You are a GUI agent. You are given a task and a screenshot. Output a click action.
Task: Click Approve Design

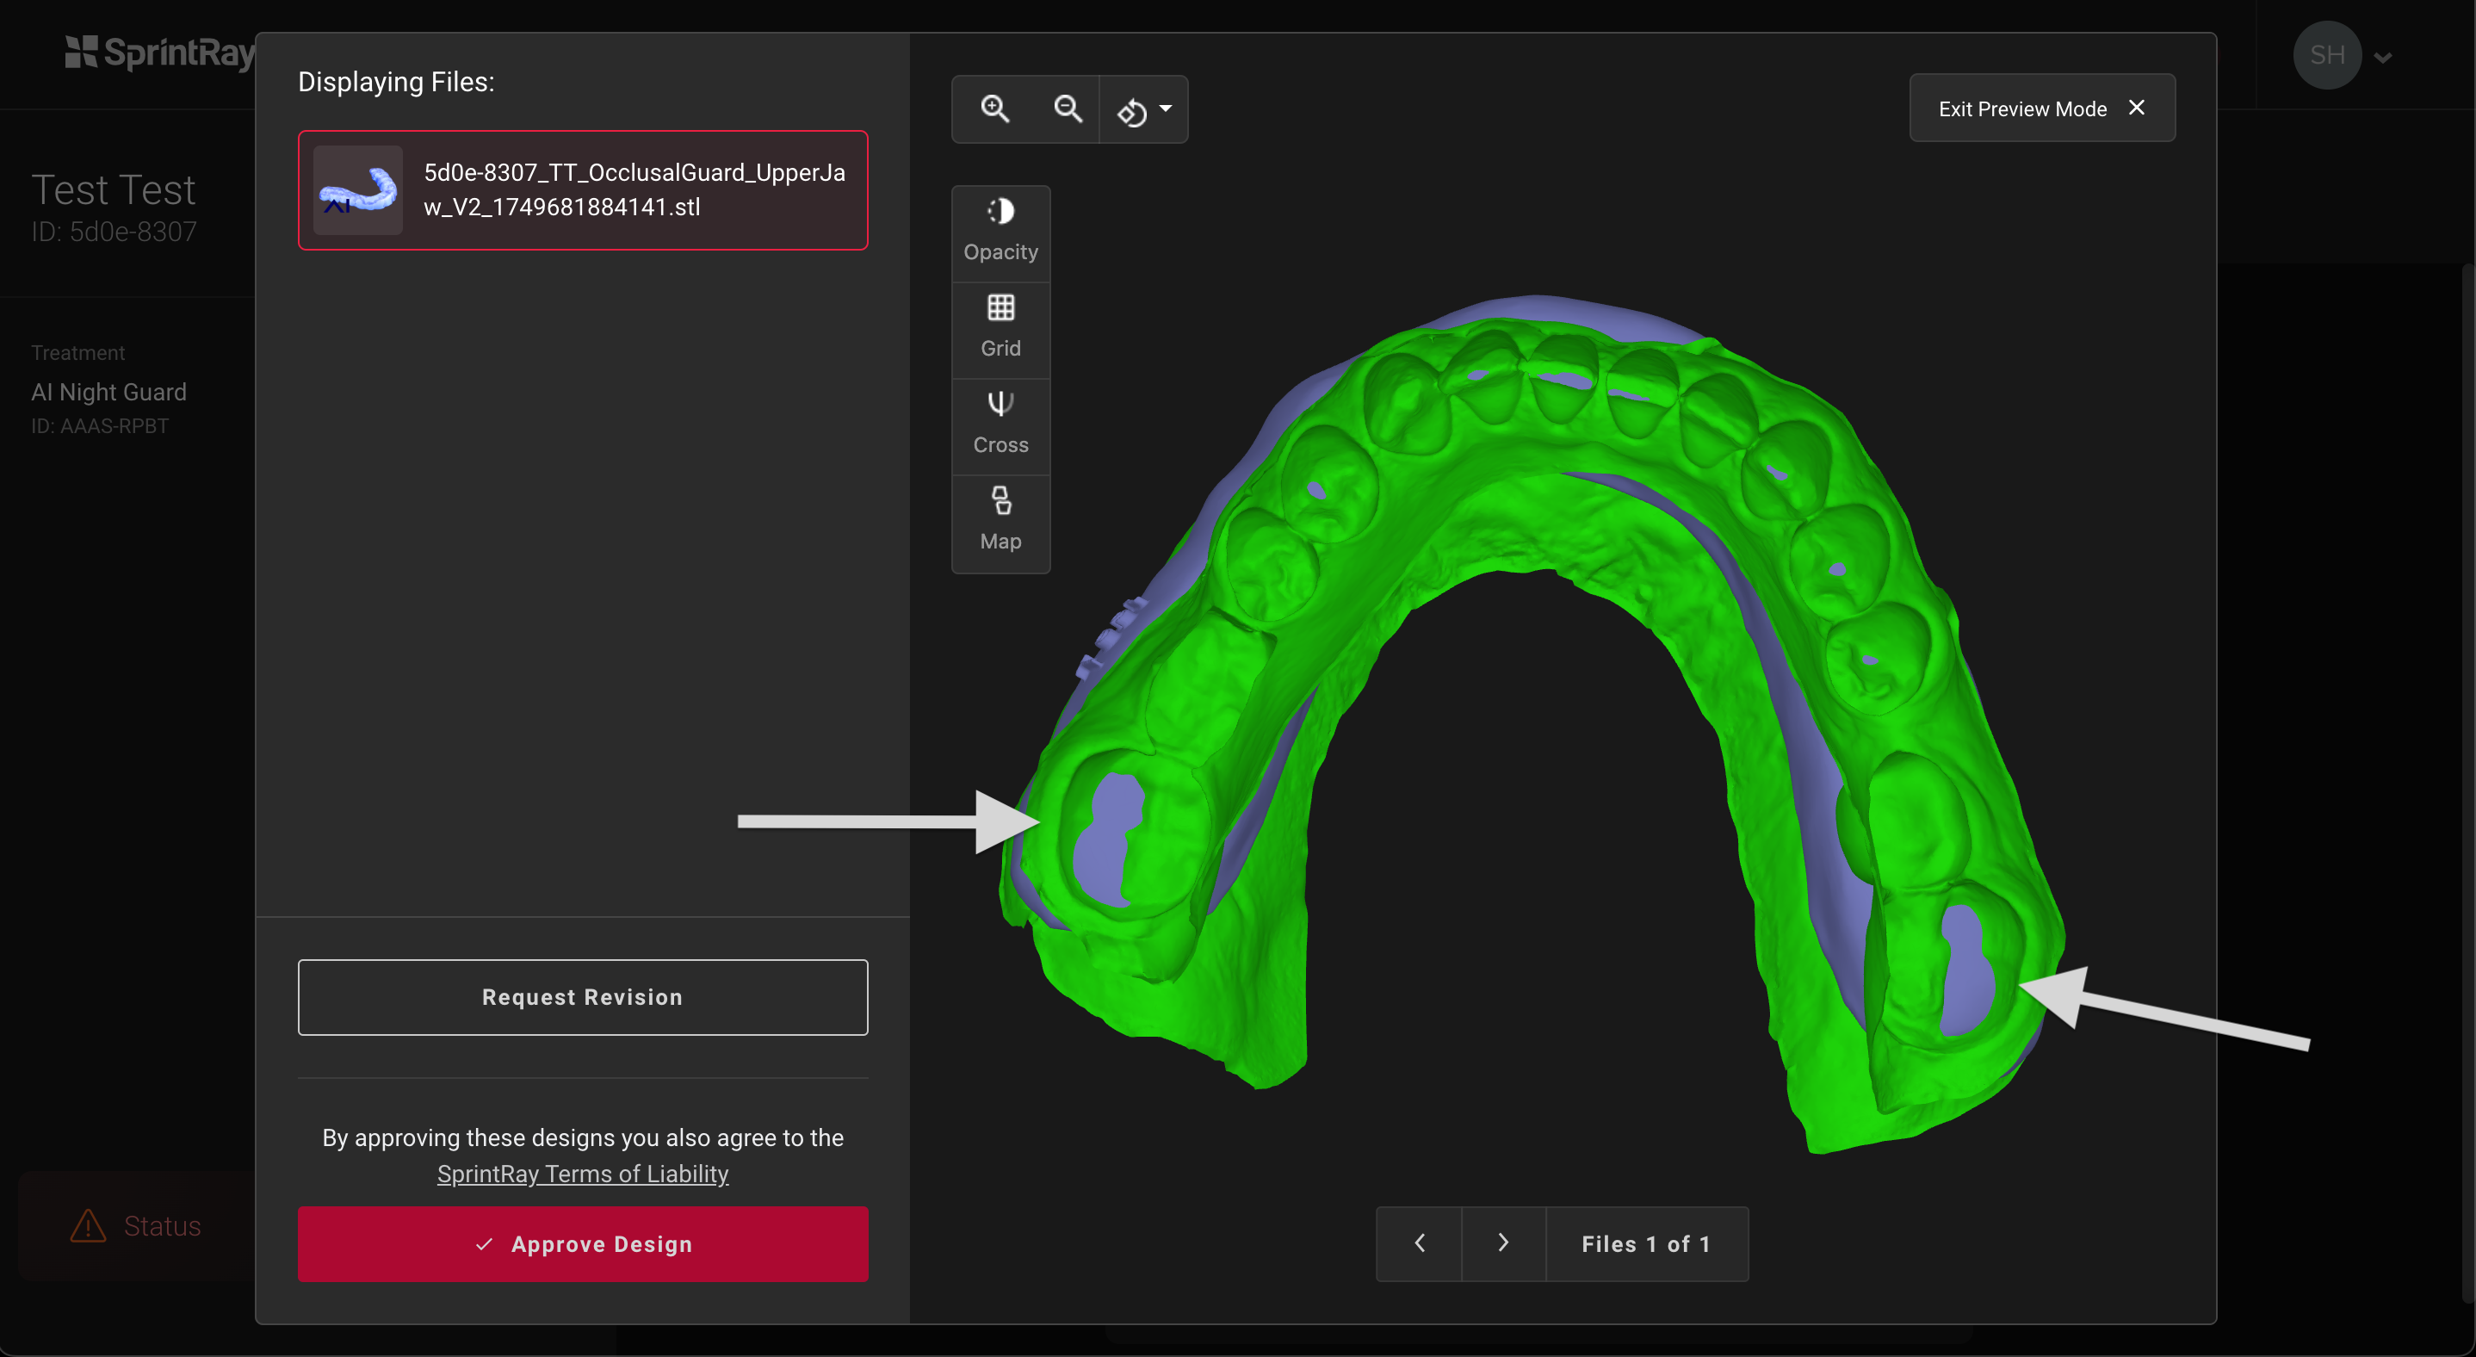[x=583, y=1243]
